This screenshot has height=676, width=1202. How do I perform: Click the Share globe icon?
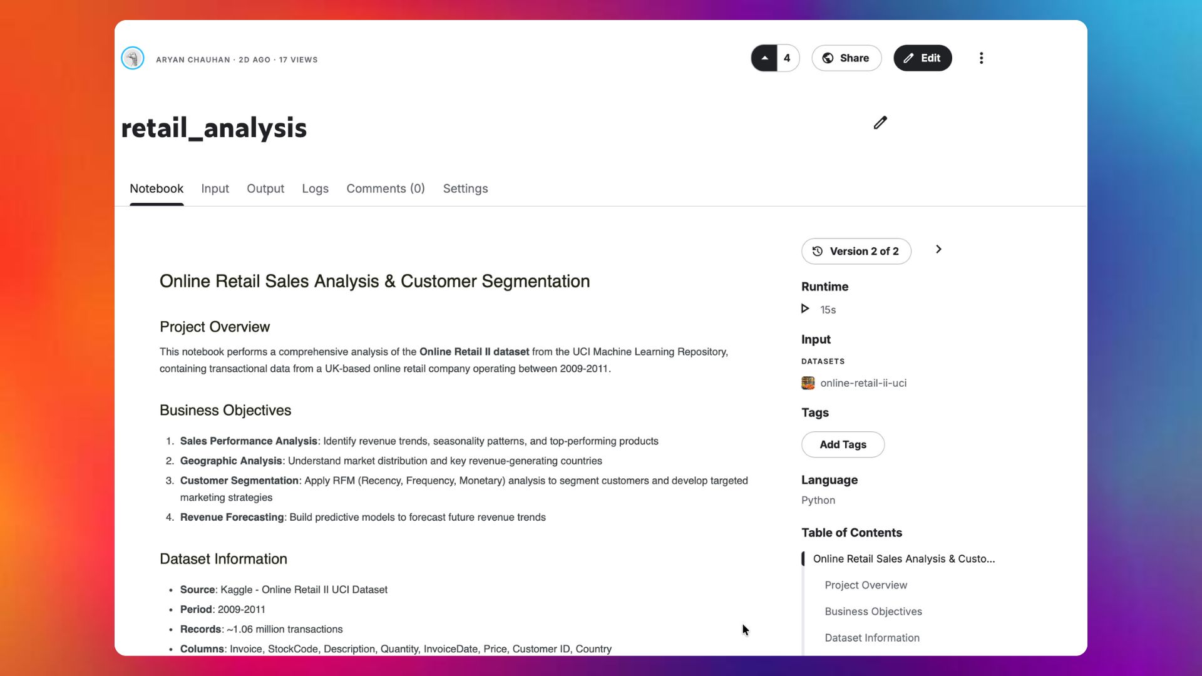click(828, 58)
